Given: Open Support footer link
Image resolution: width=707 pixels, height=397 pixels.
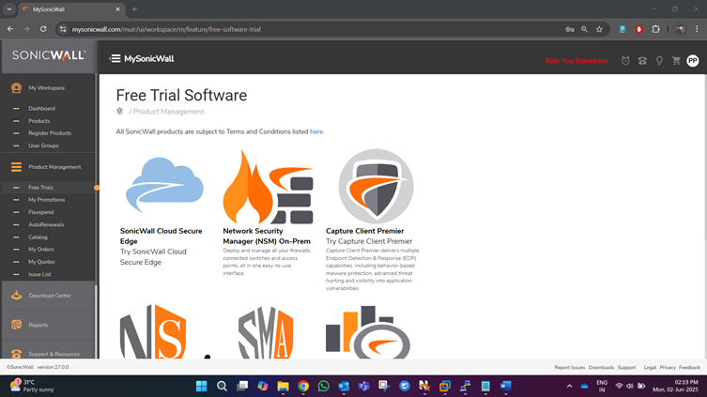Looking at the screenshot, I should click(627, 367).
